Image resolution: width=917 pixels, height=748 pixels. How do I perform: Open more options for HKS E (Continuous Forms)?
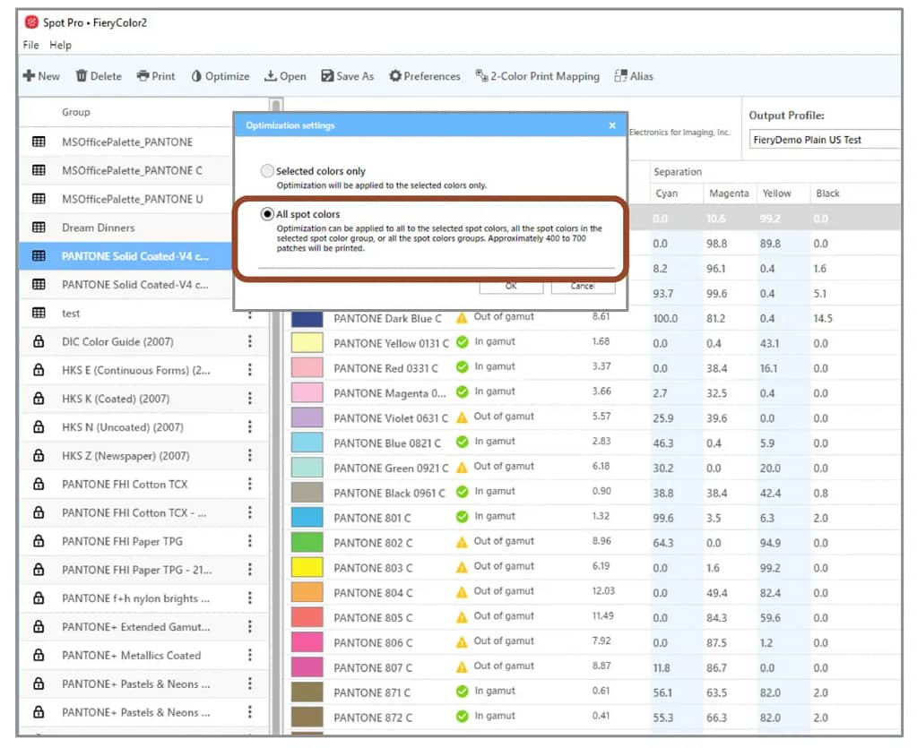pos(250,370)
